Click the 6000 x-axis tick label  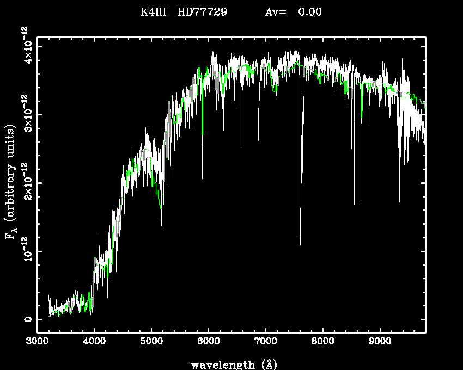(x=209, y=343)
